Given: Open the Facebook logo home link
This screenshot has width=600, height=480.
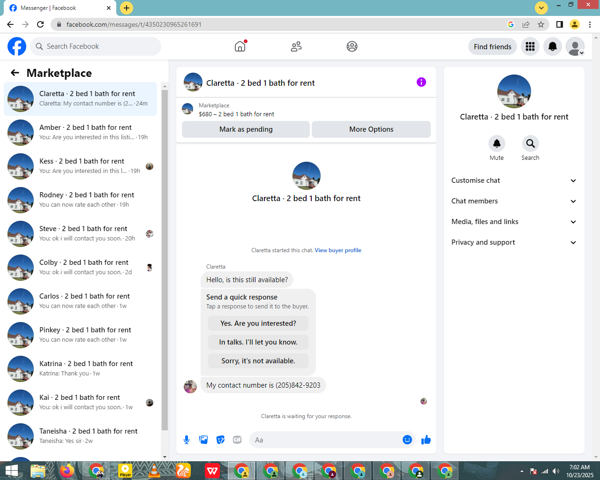Looking at the screenshot, I should point(17,46).
